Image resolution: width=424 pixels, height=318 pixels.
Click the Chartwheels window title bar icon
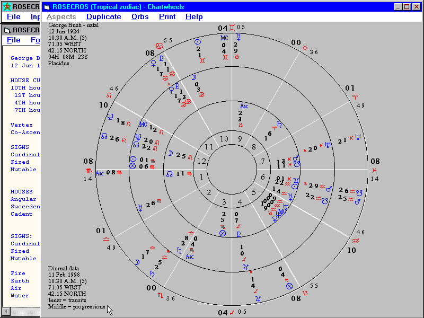click(47, 6)
